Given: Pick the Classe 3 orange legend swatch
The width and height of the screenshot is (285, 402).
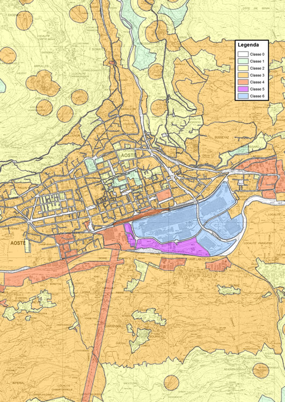Looking at the screenshot, I should click(243, 75).
